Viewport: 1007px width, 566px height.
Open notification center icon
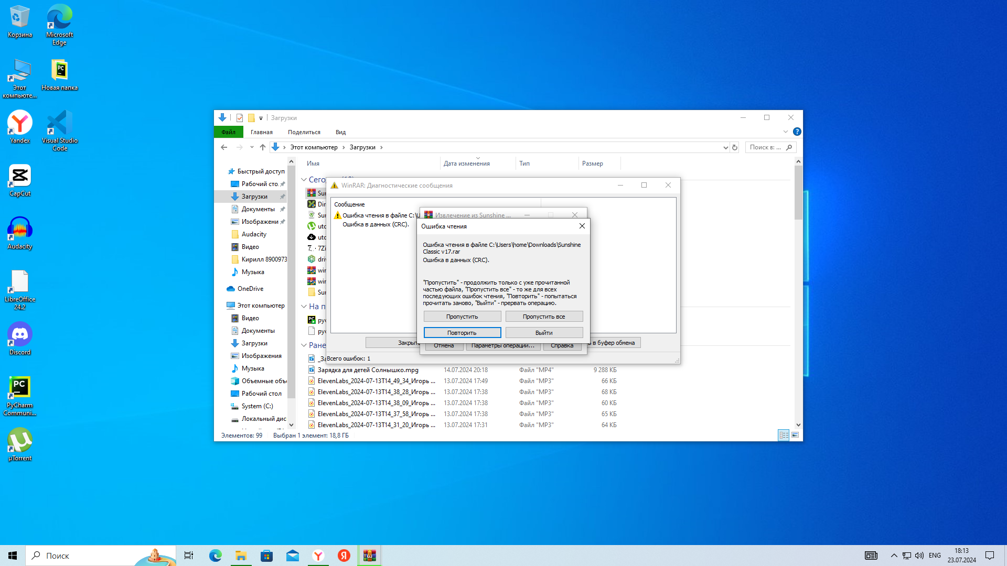tap(990, 556)
